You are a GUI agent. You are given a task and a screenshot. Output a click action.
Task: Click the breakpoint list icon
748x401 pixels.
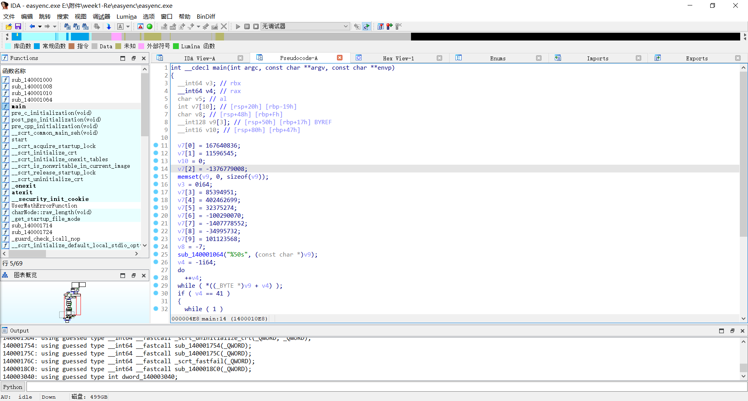coord(381,26)
